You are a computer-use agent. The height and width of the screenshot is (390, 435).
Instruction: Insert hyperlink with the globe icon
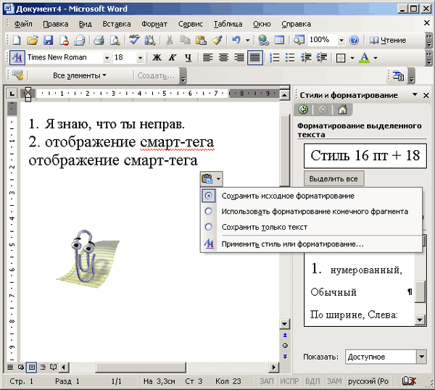pos(263,41)
